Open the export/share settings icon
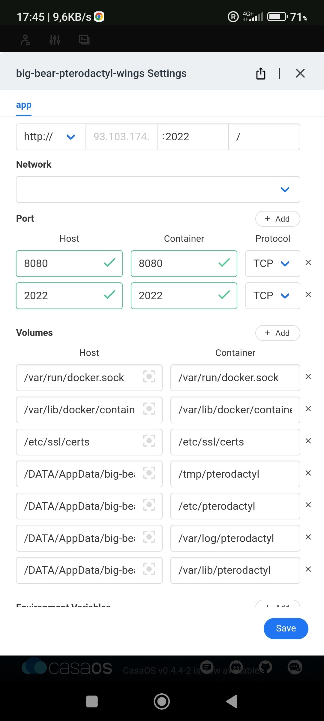 click(261, 73)
